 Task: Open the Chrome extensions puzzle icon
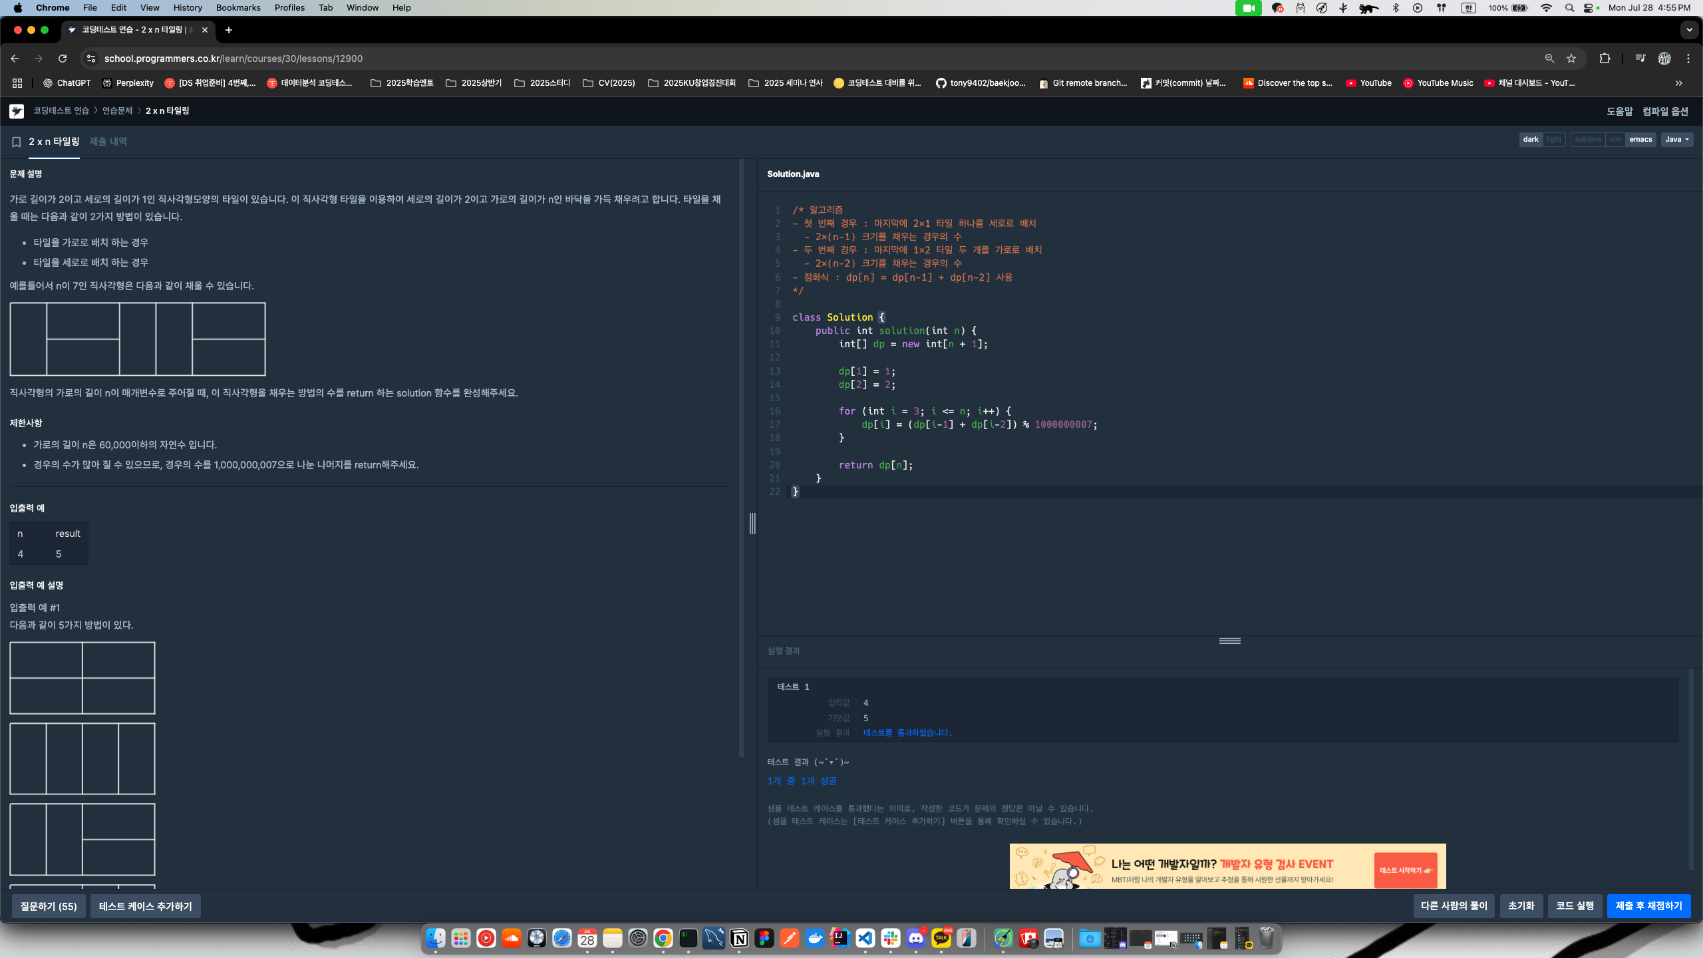1605,59
